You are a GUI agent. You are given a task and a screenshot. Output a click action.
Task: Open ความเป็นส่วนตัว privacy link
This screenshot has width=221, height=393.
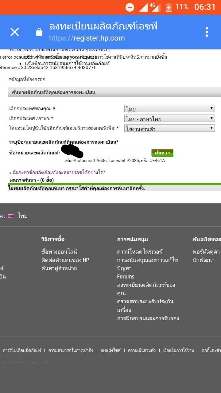[x=142, y=350]
